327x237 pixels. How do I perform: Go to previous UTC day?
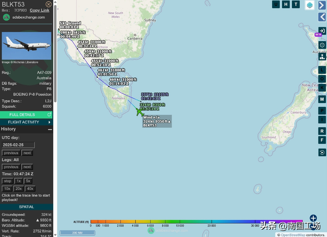[x=11, y=153]
